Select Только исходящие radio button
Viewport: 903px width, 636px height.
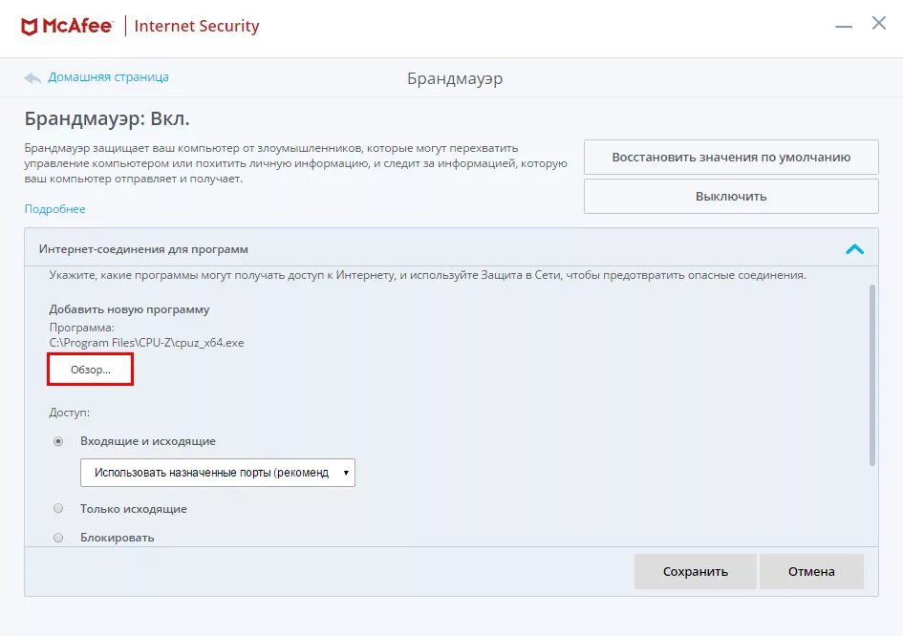coord(58,509)
